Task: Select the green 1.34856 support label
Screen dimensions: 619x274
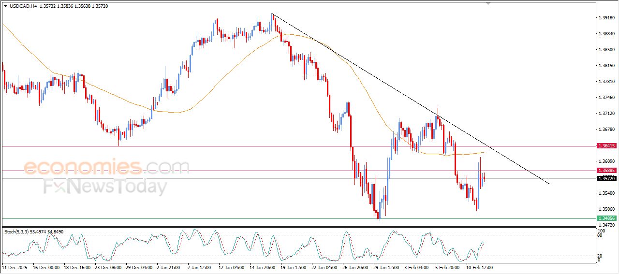Action: point(606,218)
